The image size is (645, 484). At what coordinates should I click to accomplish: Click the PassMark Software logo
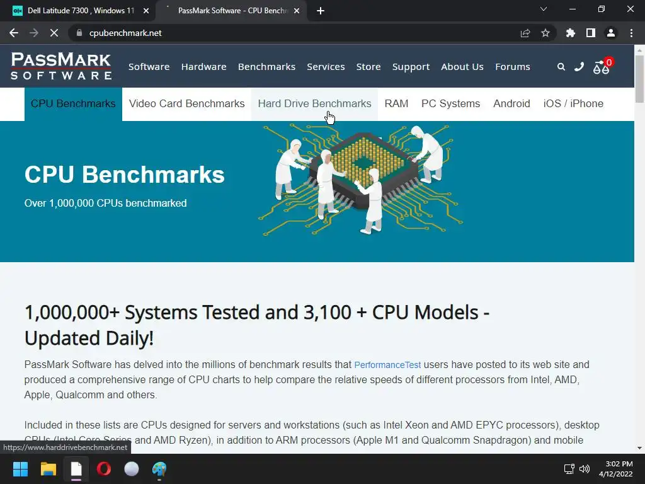coord(61,66)
